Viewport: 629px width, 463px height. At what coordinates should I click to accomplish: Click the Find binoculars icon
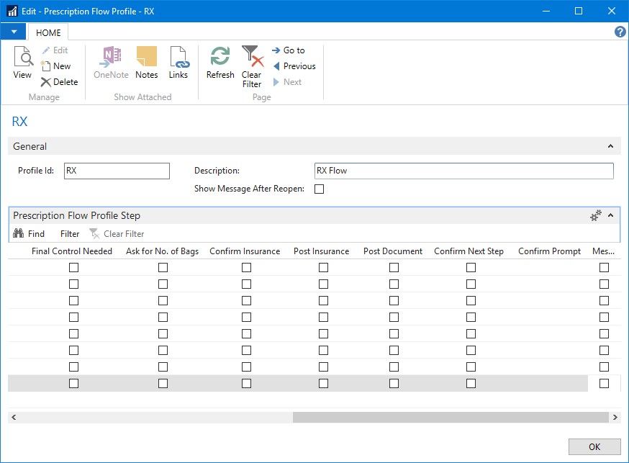(x=19, y=234)
